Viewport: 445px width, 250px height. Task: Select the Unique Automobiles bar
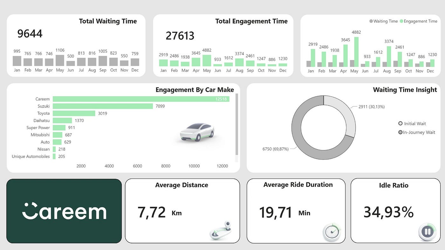tap(54, 156)
